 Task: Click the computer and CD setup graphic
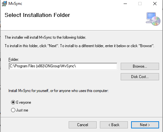pyautogui.click(x=153, y=19)
